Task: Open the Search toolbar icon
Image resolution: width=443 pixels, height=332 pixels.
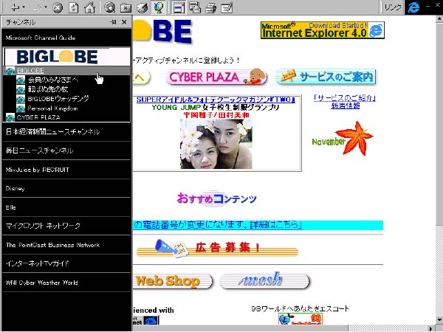Action: pos(109,7)
